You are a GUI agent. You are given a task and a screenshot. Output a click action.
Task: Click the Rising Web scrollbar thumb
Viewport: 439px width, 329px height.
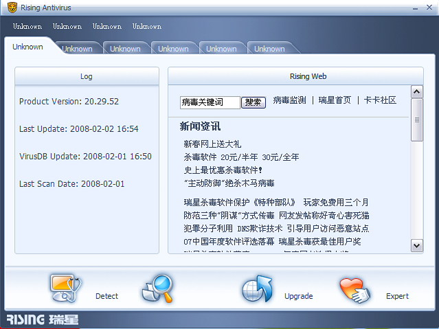click(417, 120)
